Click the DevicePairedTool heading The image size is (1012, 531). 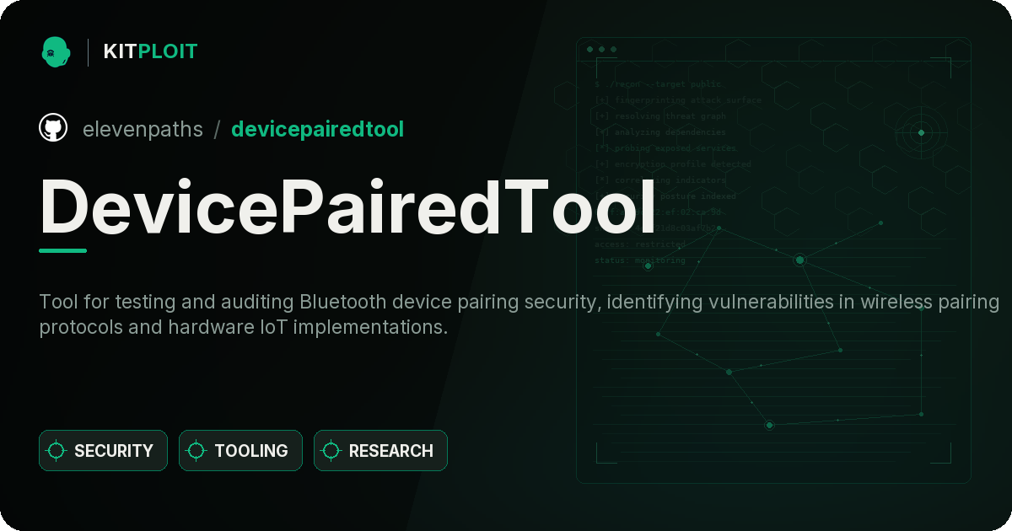click(x=347, y=206)
